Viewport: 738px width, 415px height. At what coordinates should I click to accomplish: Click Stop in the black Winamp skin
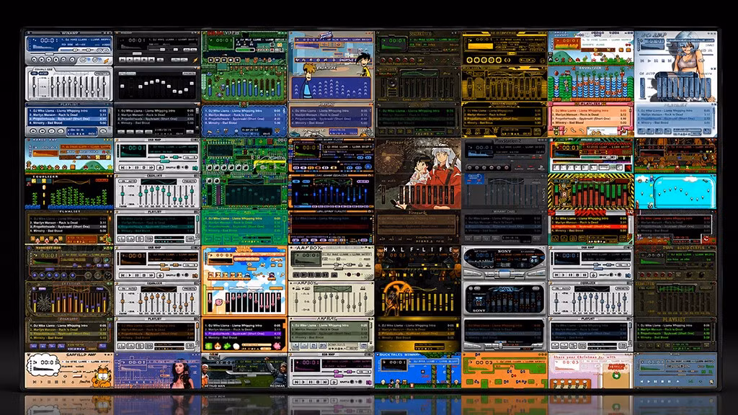pyautogui.click(x=144, y=60)
